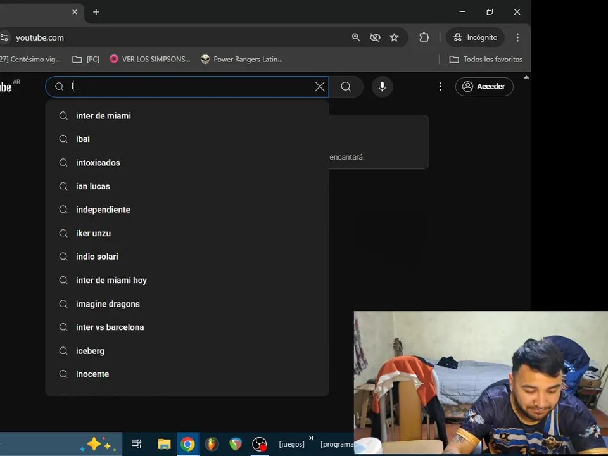Expand the [juegos] toolbar chevron

click(312, 438)
